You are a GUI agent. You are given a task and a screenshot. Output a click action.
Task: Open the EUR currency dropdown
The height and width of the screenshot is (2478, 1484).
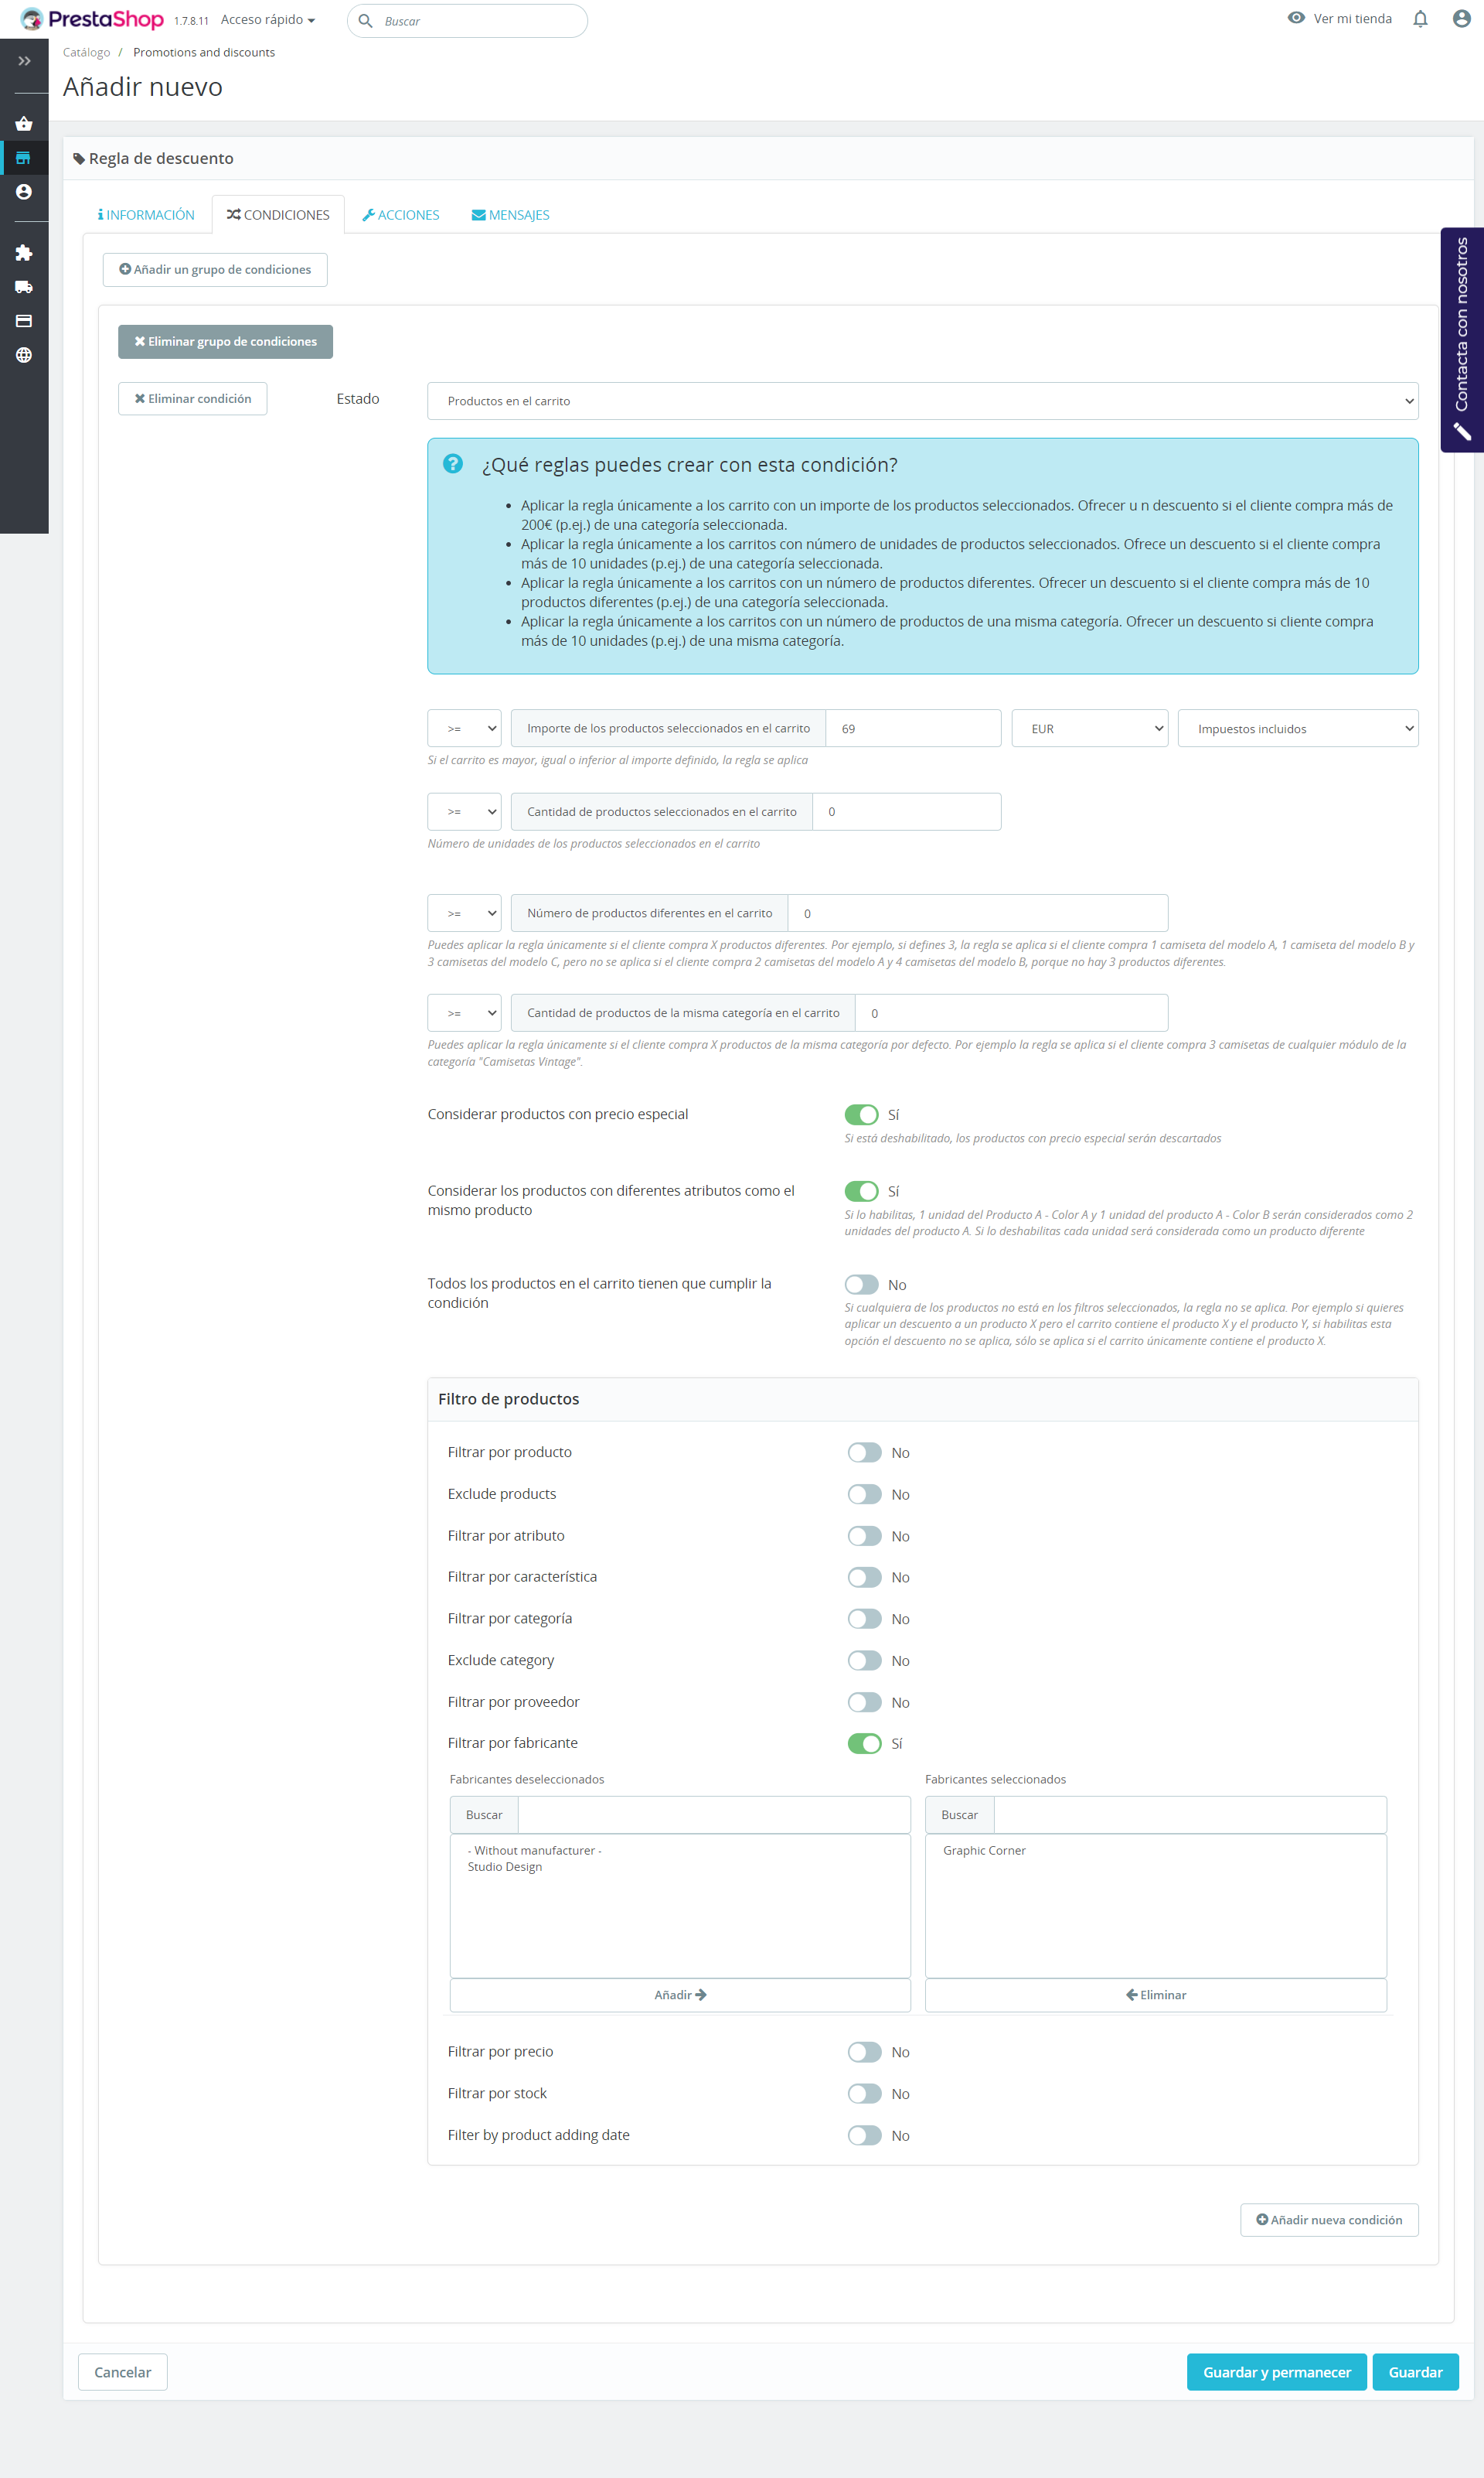(1089, 729)
